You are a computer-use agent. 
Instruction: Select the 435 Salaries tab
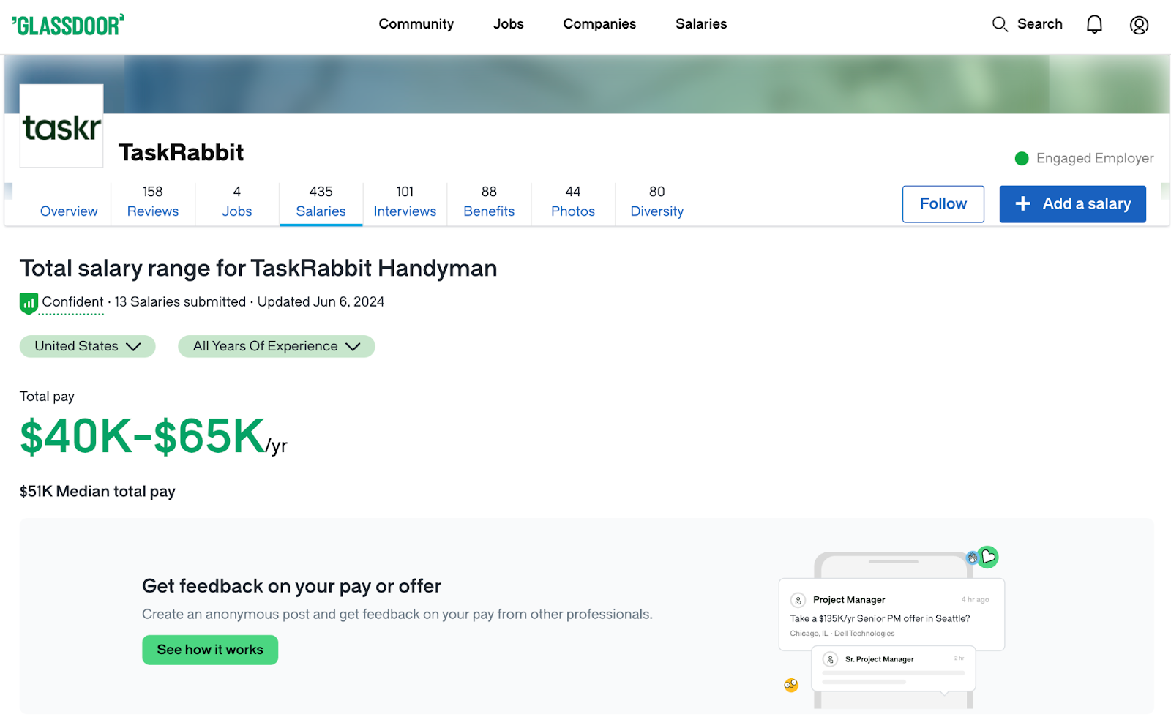(321, 202)
